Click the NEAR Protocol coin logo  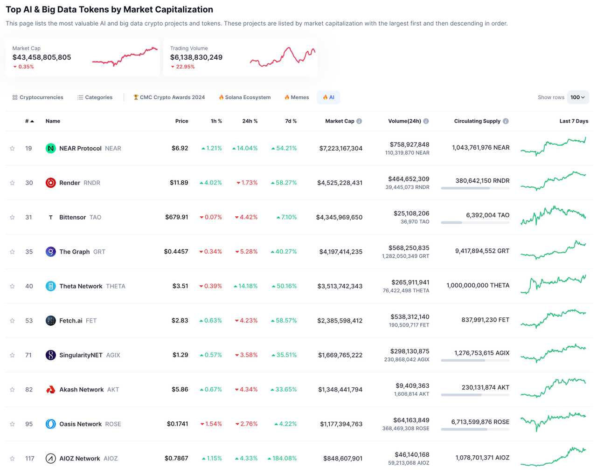tap(50, 148)
